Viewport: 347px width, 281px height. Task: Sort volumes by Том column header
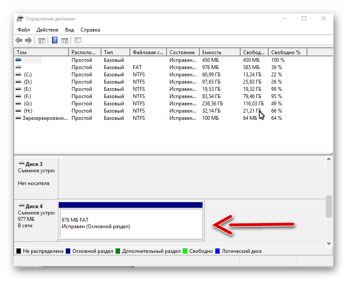click(x=41, y=52)
